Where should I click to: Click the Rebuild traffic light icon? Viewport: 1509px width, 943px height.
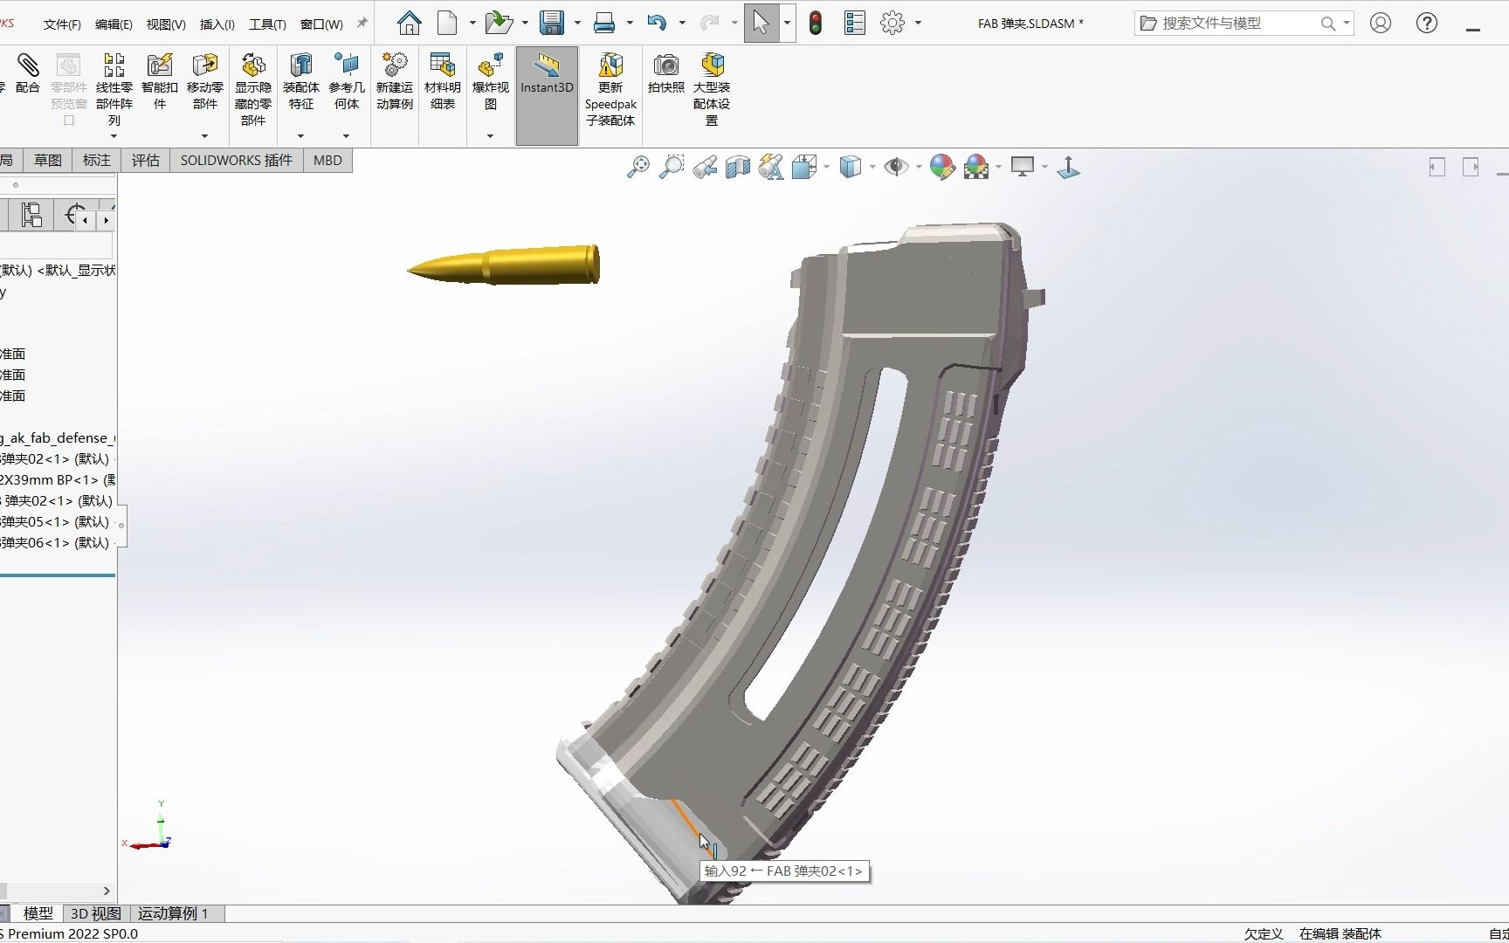click(816, 23)
